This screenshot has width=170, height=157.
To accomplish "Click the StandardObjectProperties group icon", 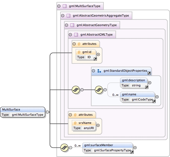I will click(x=99, y=71).
